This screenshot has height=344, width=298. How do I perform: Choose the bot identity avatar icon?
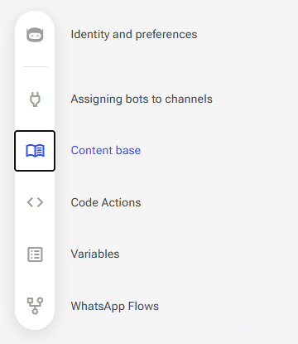click(x=35, y=35)
